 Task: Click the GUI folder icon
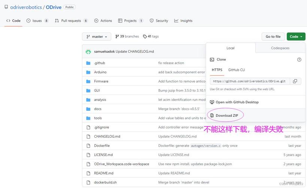(88, 91)
